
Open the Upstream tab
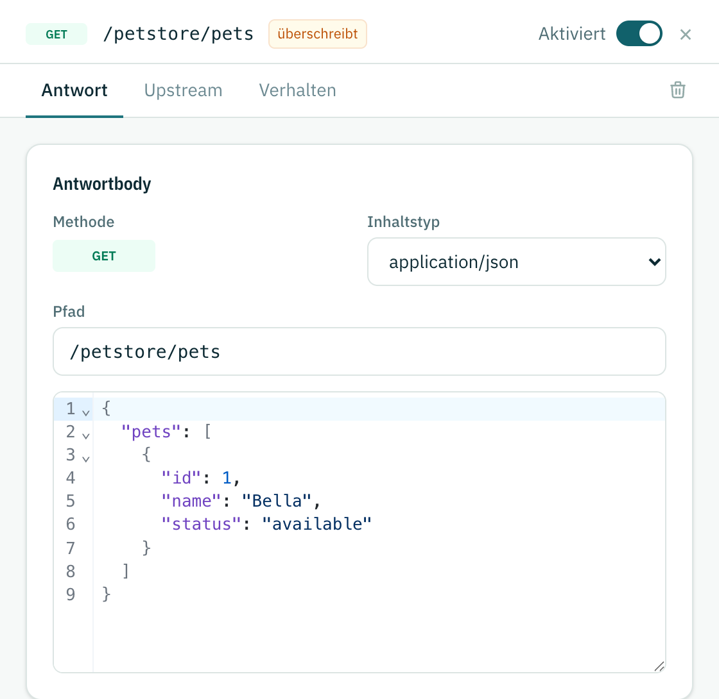(x=183, y=90)
